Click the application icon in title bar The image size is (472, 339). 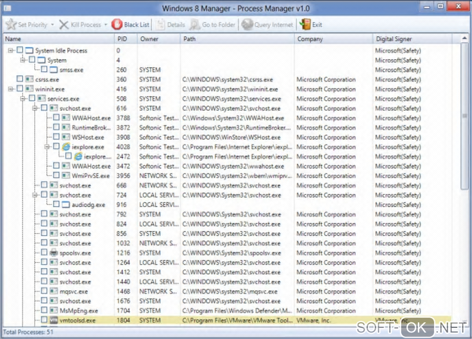pyautogui.click(x=7, y=8)
